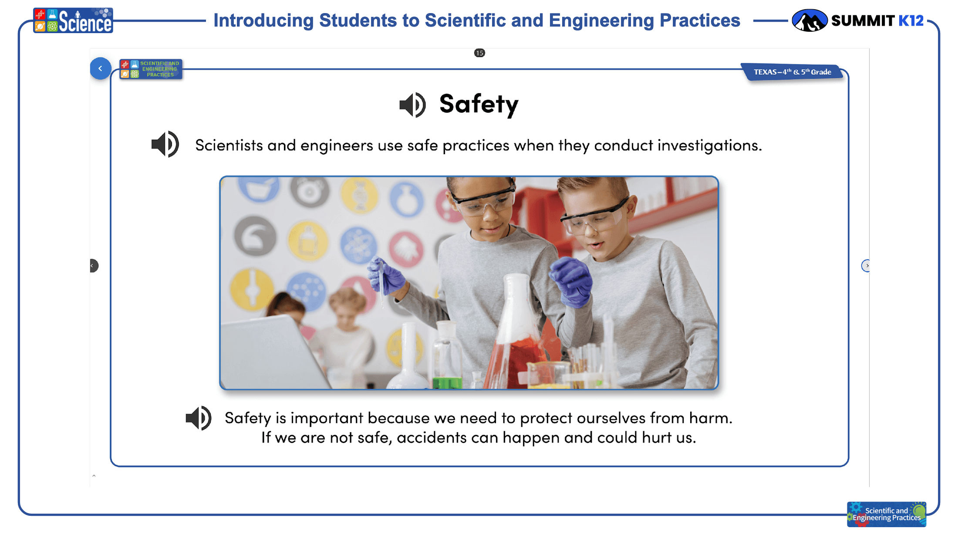Expand the small caret at bottom left
The image size is (958, 535).
click(94, 476)
